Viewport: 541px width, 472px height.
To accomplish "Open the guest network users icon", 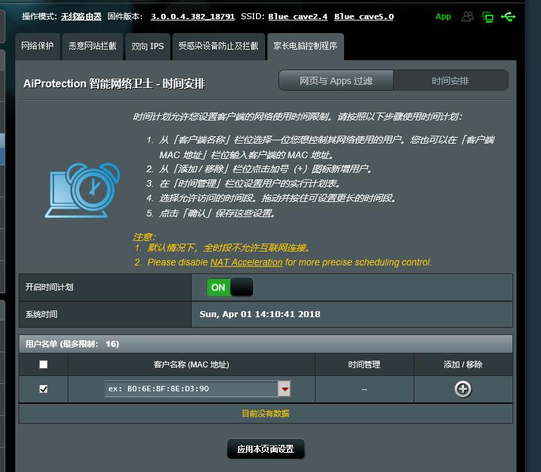I will click(467, 17).
